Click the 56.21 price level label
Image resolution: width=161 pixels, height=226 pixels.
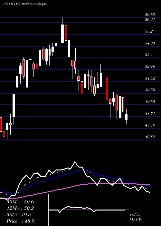150,20
